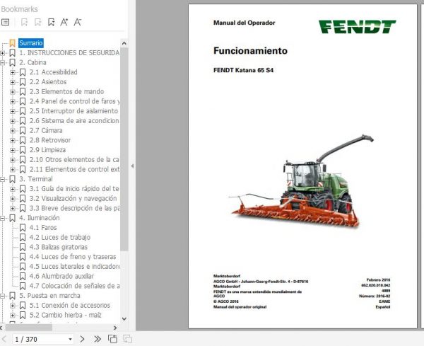Click the bookmarks horizontal scrollbar thumb
This screenshot has width=424, height=346.
pos(29,328)
